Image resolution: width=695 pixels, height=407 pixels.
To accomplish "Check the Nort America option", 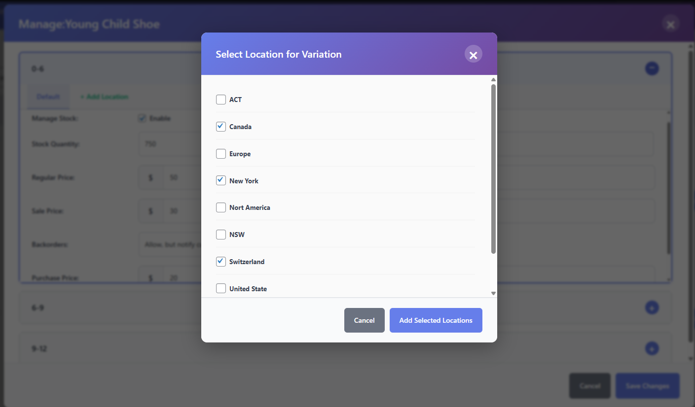I will coord(221,207).
